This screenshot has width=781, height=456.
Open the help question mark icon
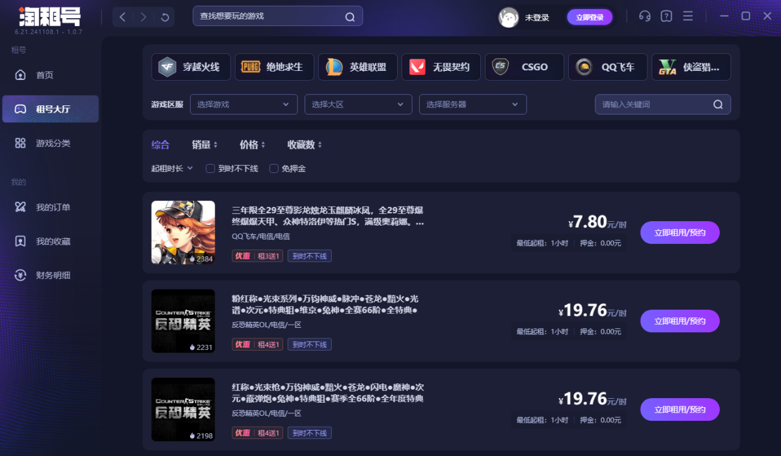coord(666,16)
